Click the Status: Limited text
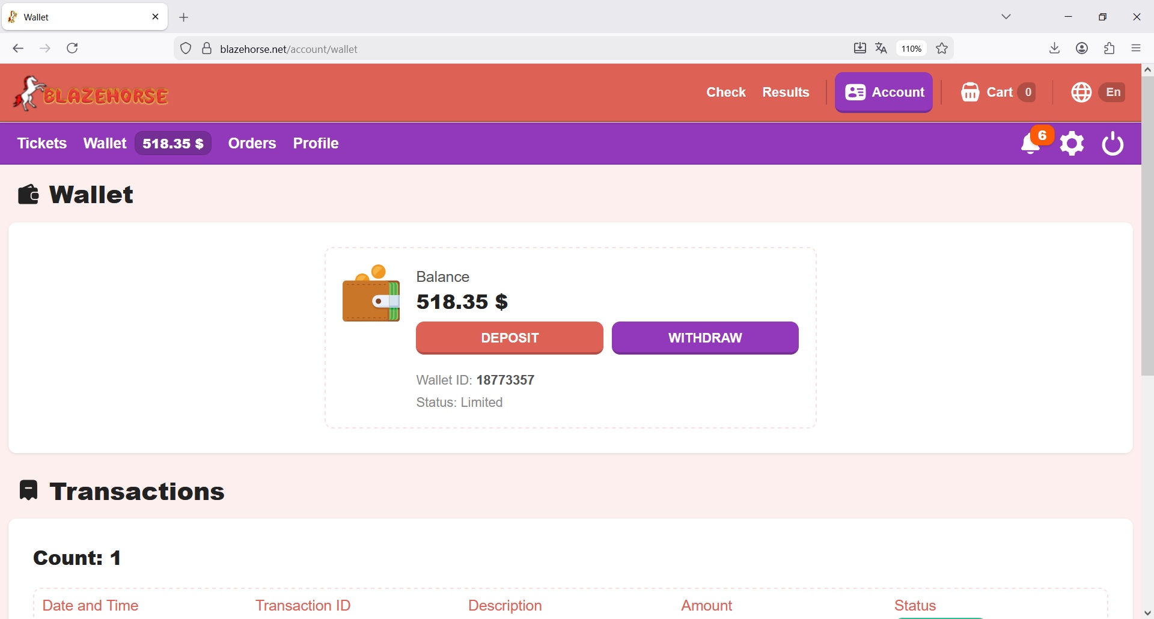The image size is (1154, 619). pyautogui.click(x=460, y=403)
